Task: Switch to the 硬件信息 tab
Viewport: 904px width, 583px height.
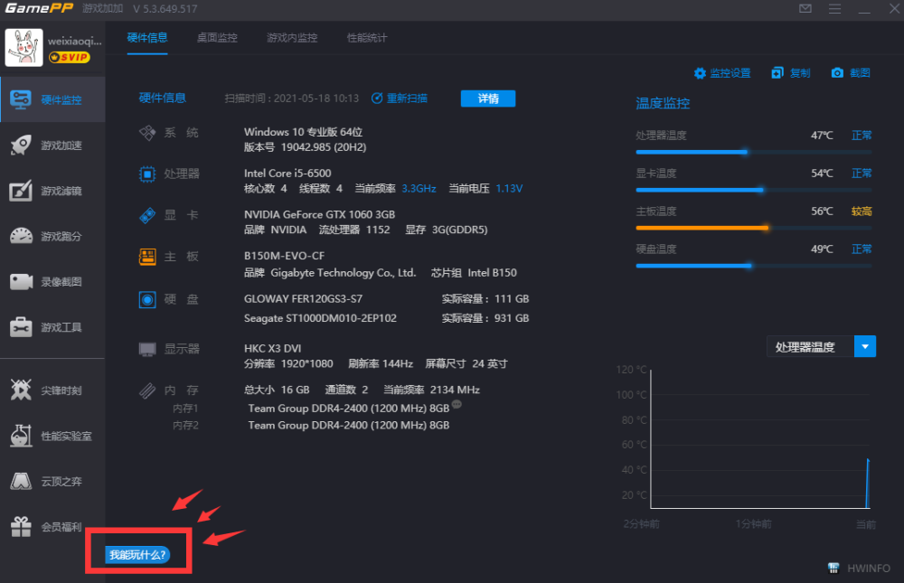Action: [147, 38]
